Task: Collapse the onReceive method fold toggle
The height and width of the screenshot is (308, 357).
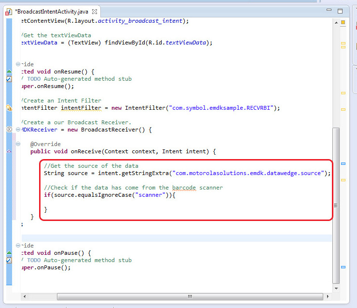Action: point(18,144)
